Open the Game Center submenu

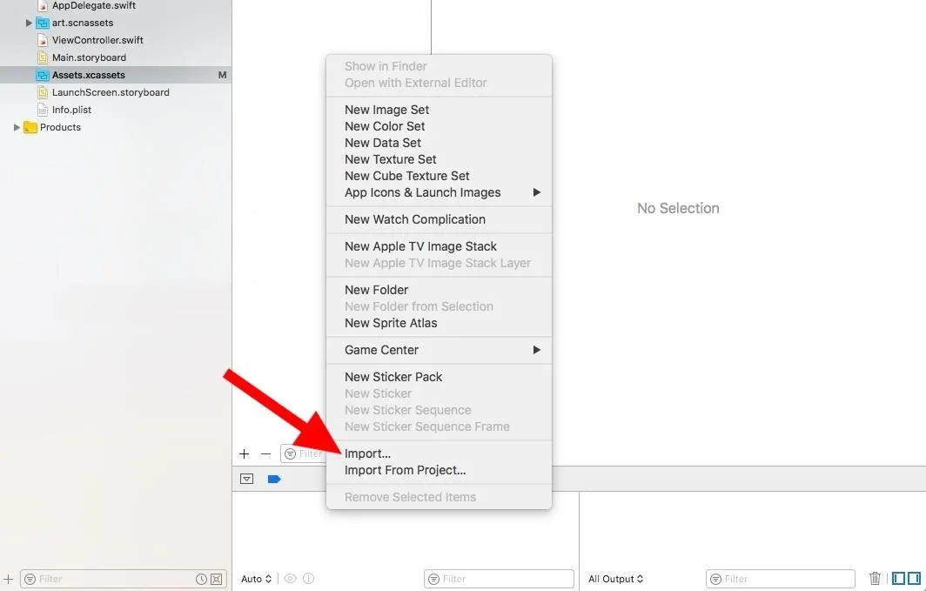[439, 350]
